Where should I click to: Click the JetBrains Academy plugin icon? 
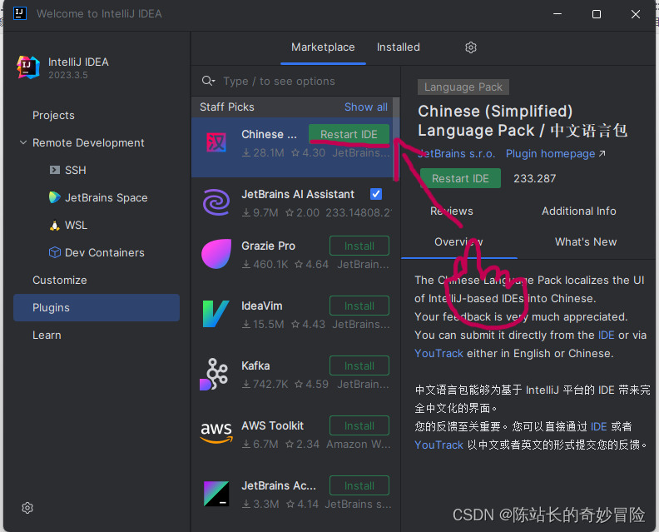click(x=216, y=494)
